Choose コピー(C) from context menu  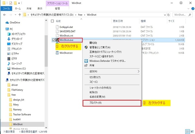[x=112, y=82]
